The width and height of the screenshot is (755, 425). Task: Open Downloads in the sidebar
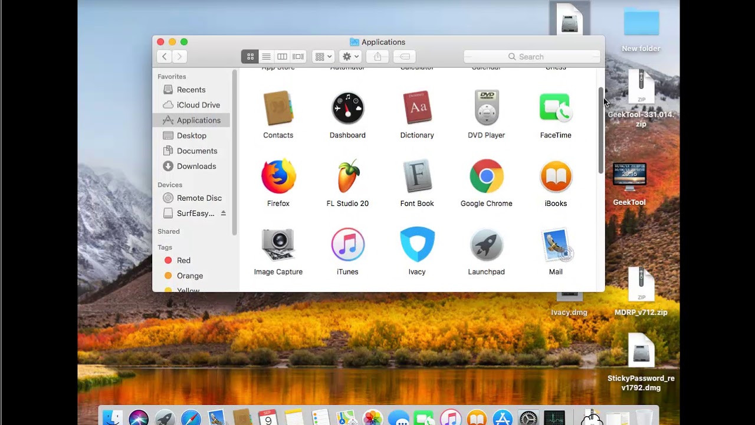pos(192,166)
